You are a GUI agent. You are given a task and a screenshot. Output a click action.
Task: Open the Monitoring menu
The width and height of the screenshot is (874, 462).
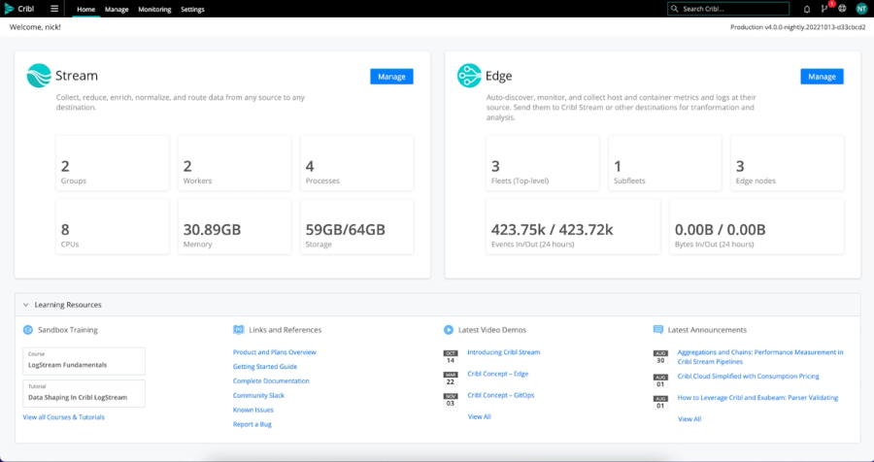(154, 10)
